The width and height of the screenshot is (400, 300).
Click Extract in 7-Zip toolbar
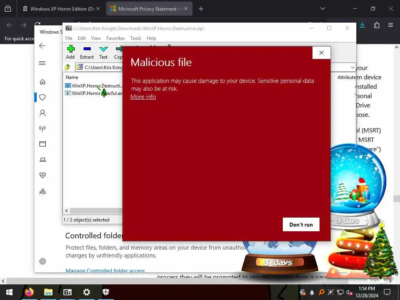click(x=87, y=52)
